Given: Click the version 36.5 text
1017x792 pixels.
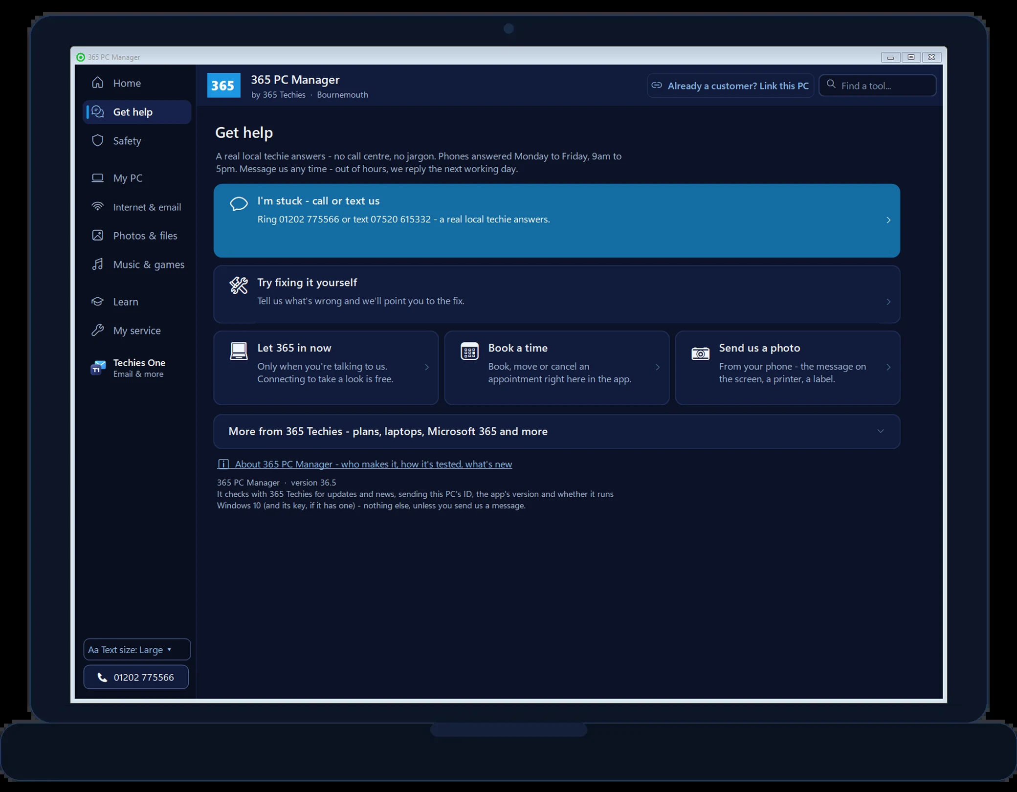Looking at the screenshot, I should pos(313,483).
